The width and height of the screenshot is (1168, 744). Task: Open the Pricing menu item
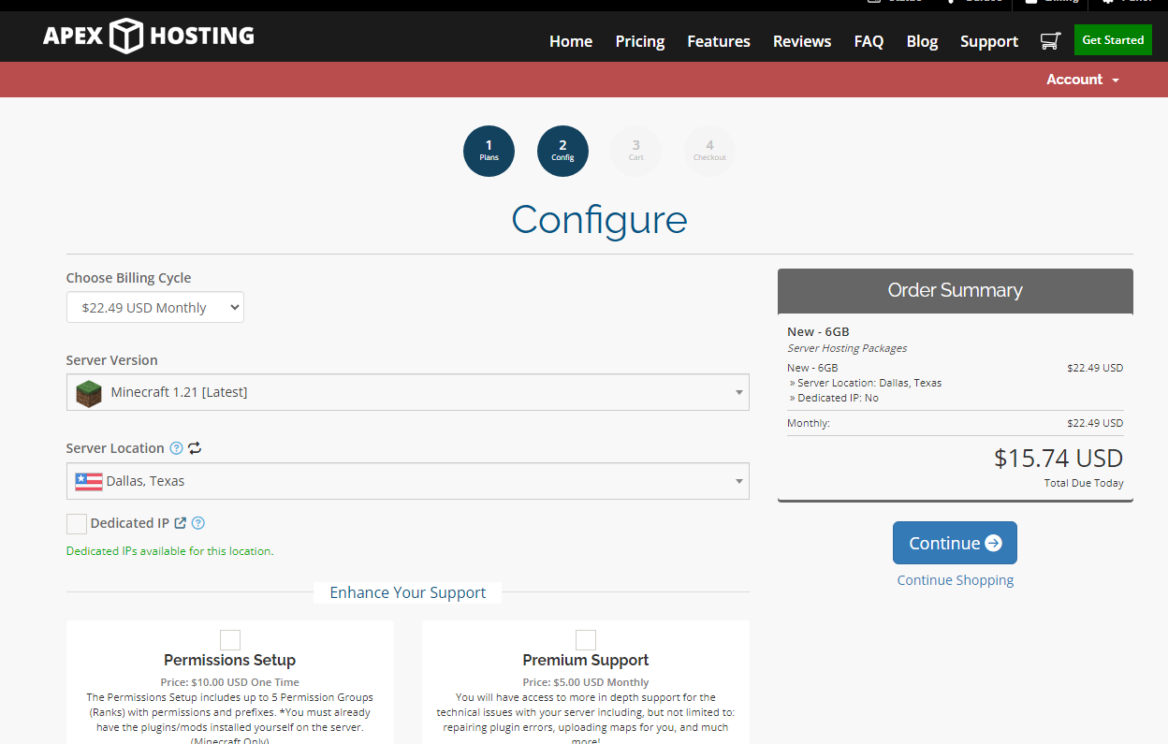[x=639, y=41]
